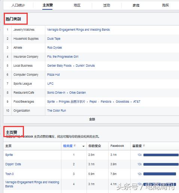
Task: Open Verragio Engagement Rings link in Jewelry/Watches row
Action: 78,30
